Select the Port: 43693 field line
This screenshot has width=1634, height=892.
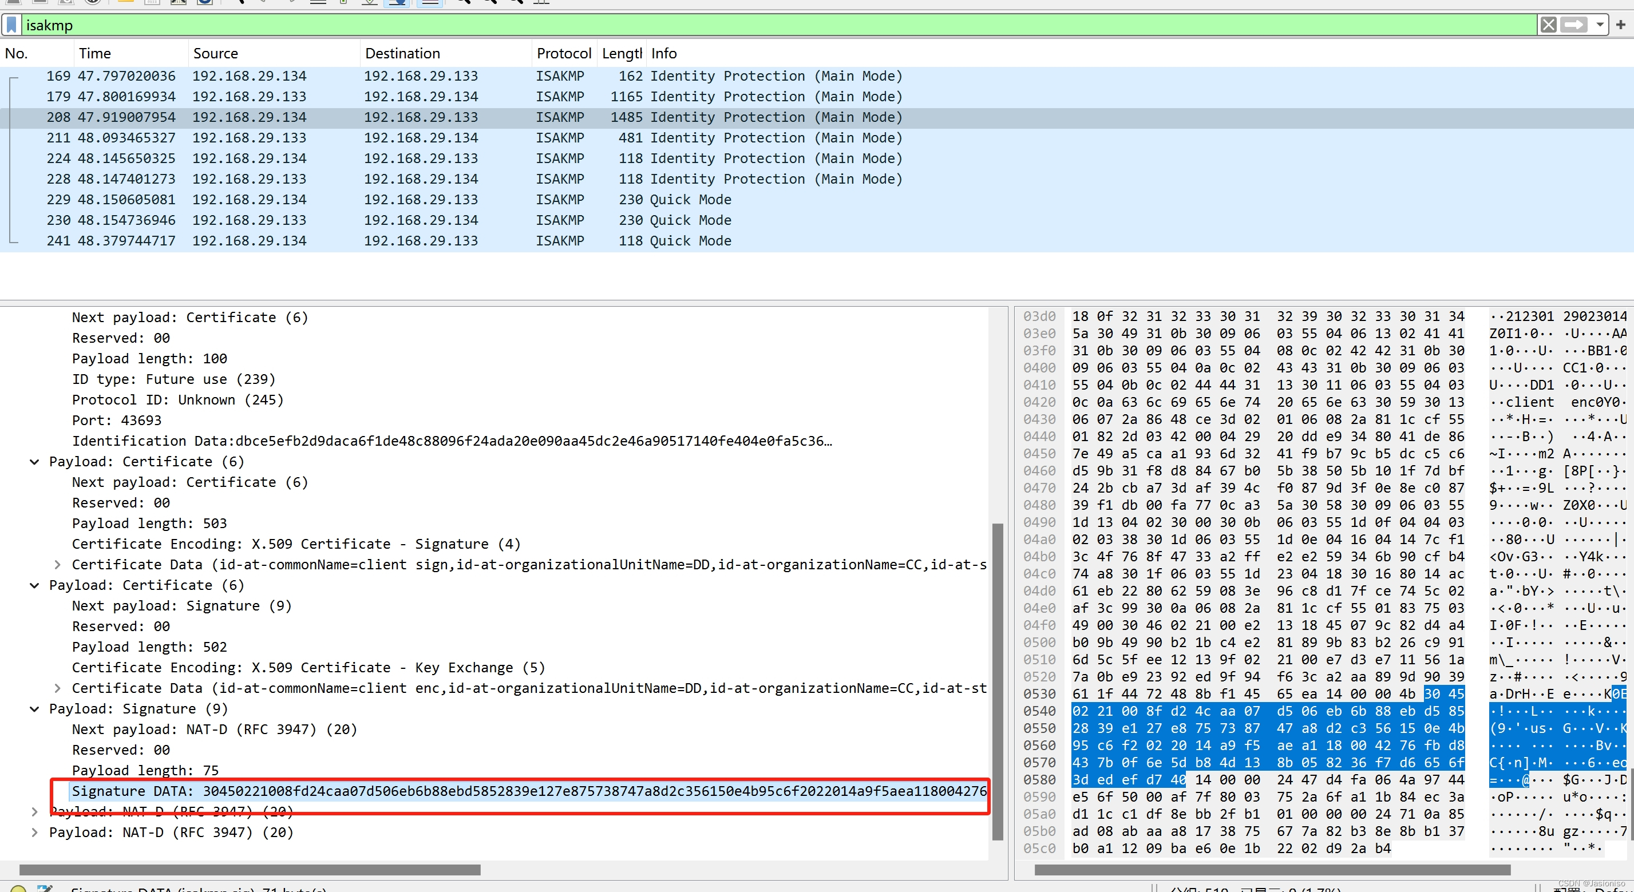tap(117, 421)
